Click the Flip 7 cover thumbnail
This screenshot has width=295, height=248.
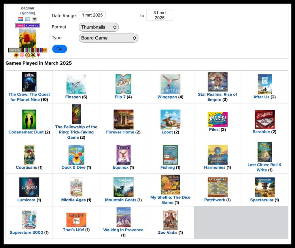tap(123, 84)
